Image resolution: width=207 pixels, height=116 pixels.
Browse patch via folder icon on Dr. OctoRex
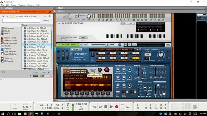pos(137,49)
